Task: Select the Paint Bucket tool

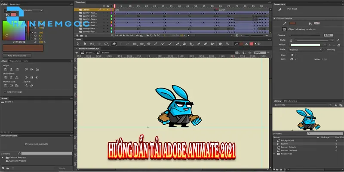Action: [x=184, y=44]
